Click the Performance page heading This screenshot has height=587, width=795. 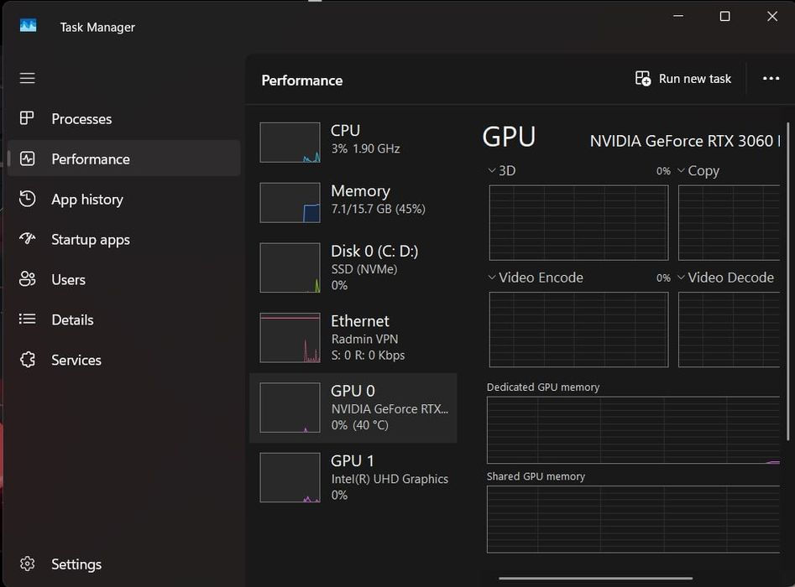[x=302, y=81]
